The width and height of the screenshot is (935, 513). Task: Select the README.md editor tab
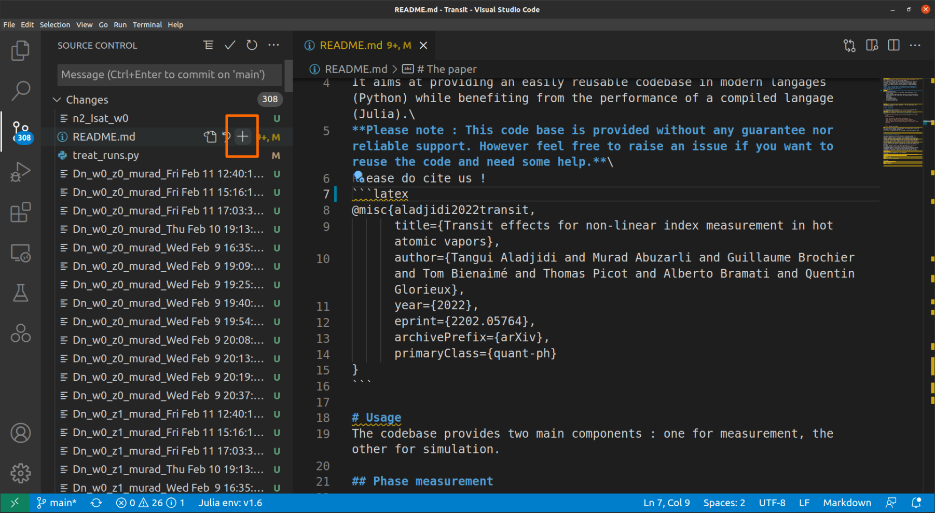351,46
